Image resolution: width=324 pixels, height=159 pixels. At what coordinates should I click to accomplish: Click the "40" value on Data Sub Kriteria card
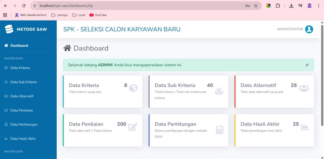[x=210, y=85]
